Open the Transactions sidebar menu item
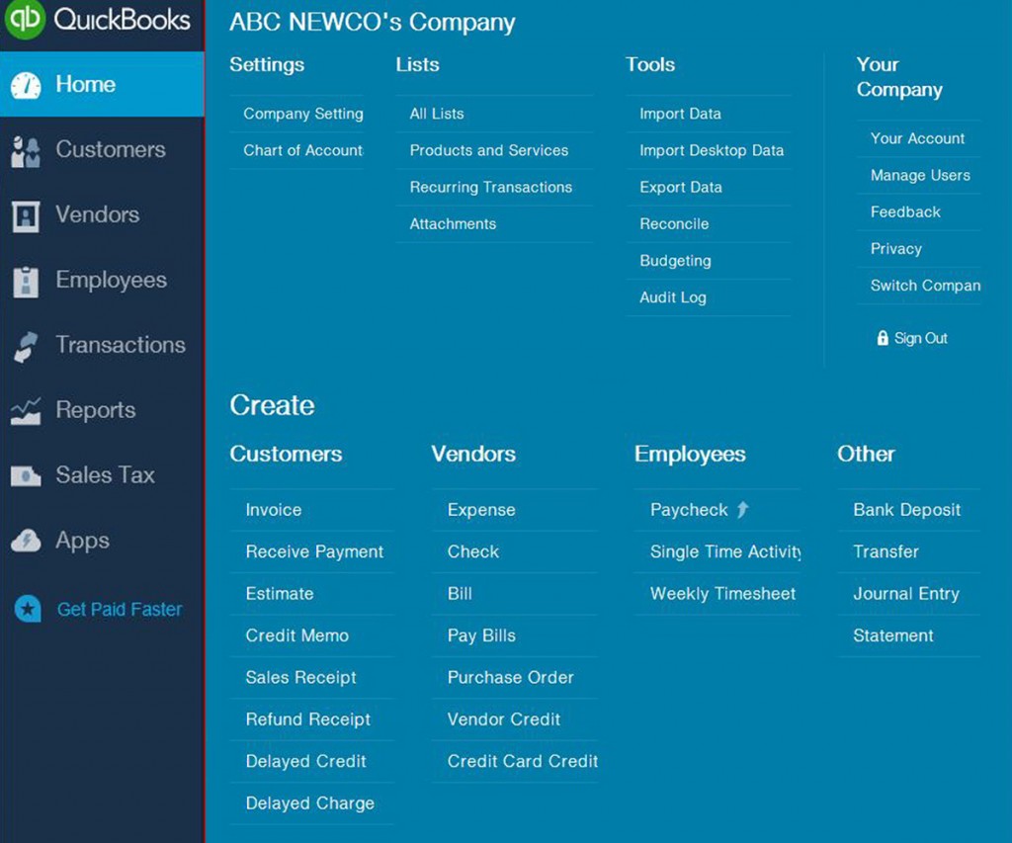 coord(121,345)
